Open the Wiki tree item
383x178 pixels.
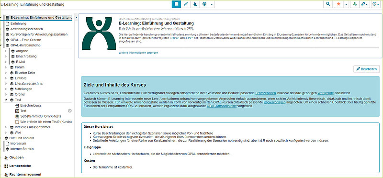(x=18, y=133)
